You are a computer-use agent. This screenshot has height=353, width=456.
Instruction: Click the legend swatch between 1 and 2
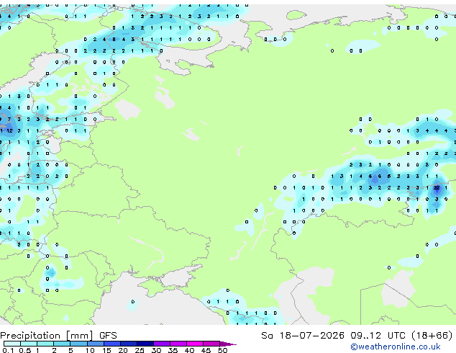point(45,344)
